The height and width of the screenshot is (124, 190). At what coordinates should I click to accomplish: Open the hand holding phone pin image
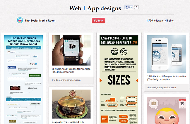click(71, 50)
